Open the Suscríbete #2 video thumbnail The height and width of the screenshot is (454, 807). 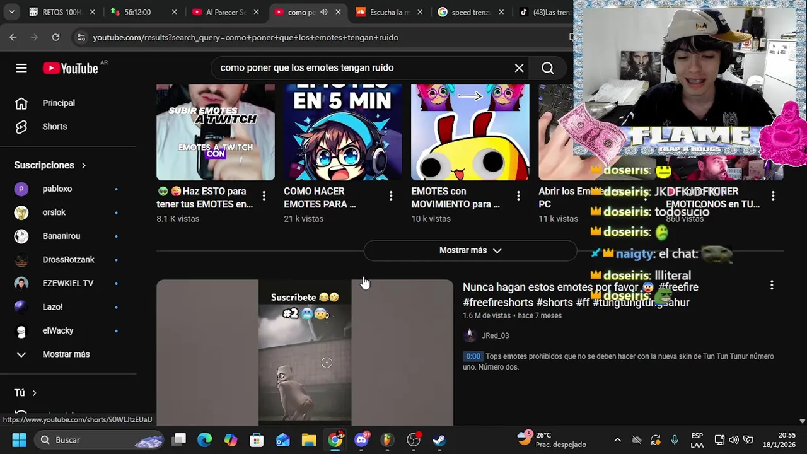click(305, 353)
